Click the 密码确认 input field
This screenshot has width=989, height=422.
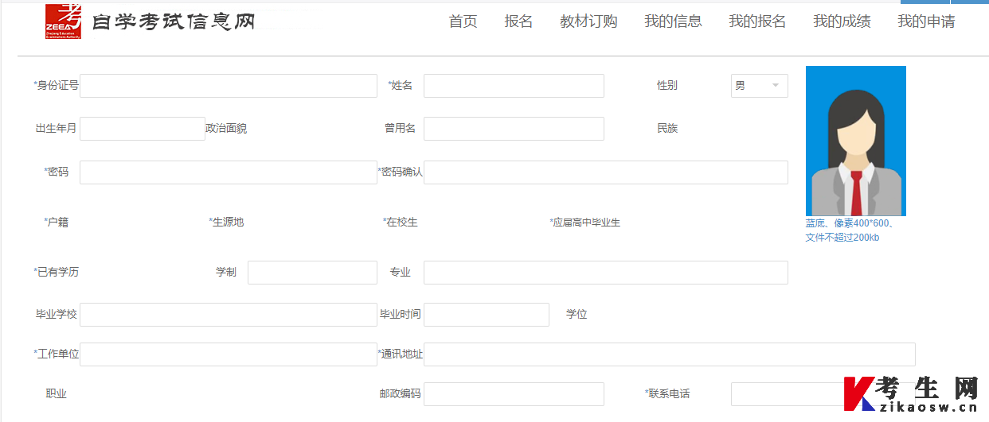[x=606, y=172]
